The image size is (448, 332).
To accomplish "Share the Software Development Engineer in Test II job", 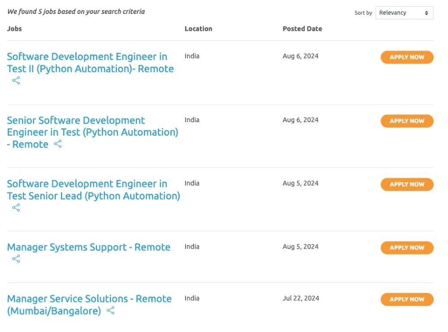I will tap(16, 81).
